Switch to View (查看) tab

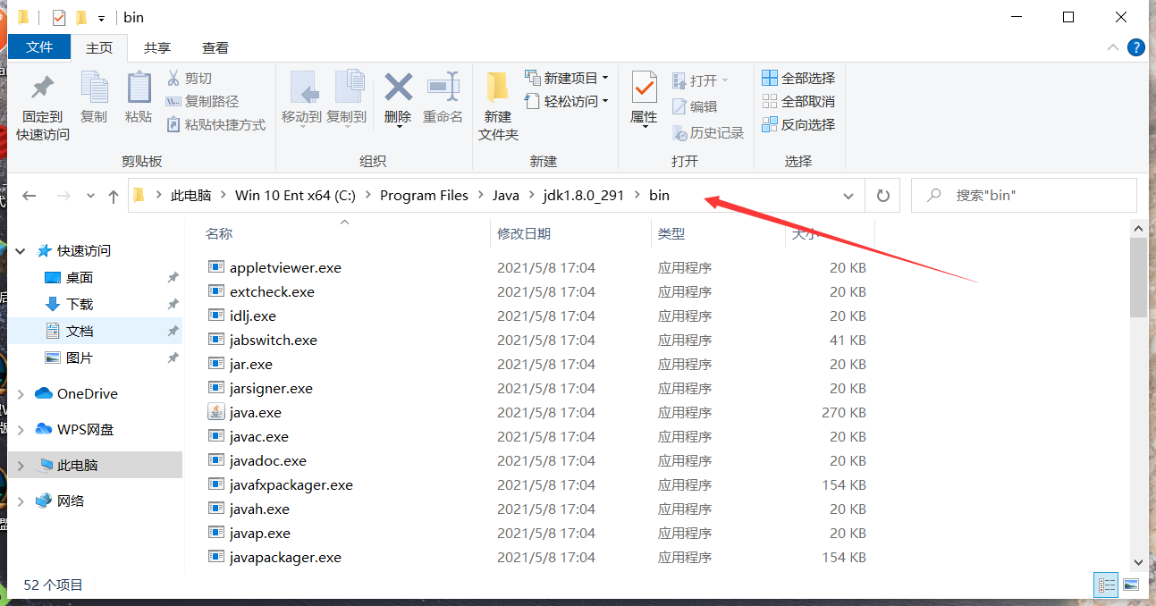(x=215, y=47)
